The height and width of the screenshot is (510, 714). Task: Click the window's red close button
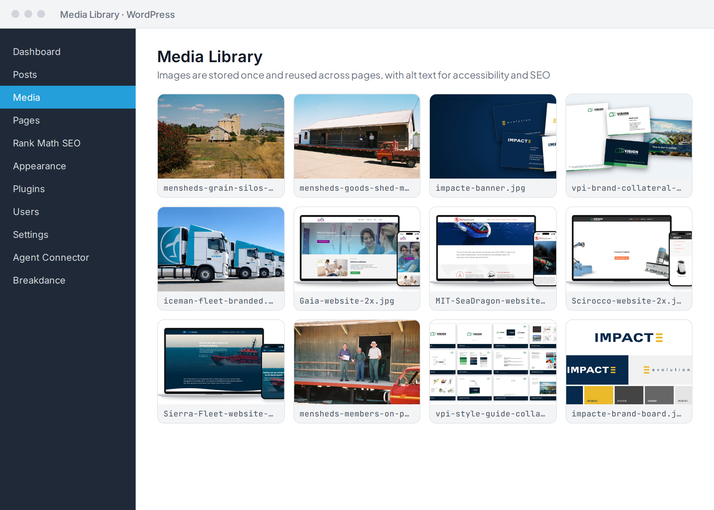click(15, 14)
